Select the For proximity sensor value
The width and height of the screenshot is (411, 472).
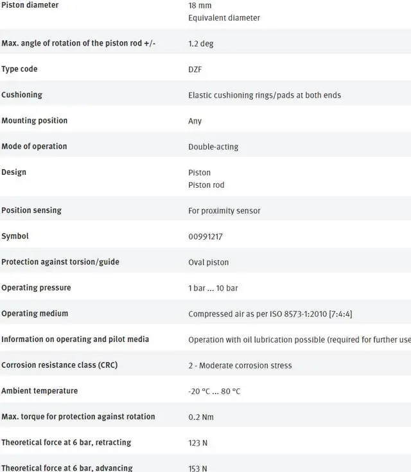click(224, 211)
